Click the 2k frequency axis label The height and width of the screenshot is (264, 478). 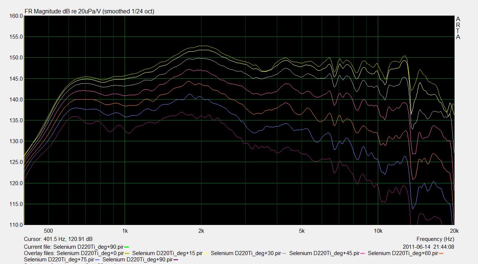(x=201, y=231)
